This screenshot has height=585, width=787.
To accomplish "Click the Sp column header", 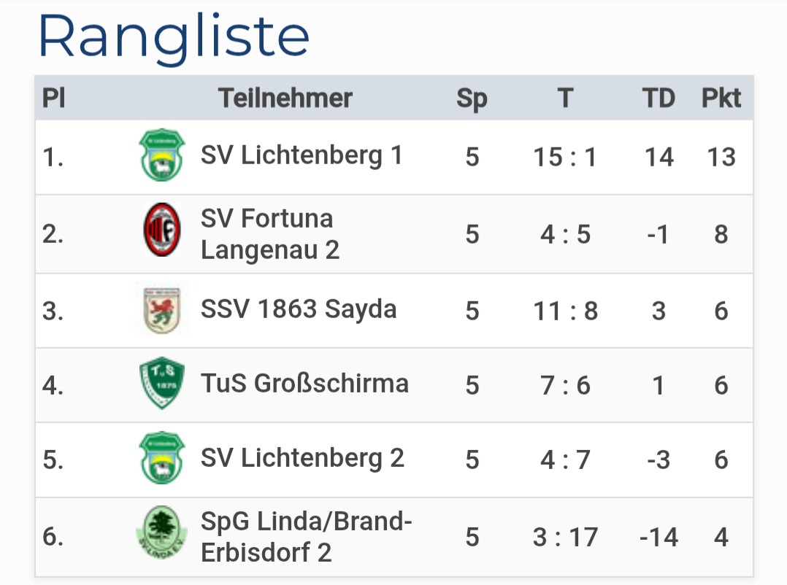I will coord(472,98).
